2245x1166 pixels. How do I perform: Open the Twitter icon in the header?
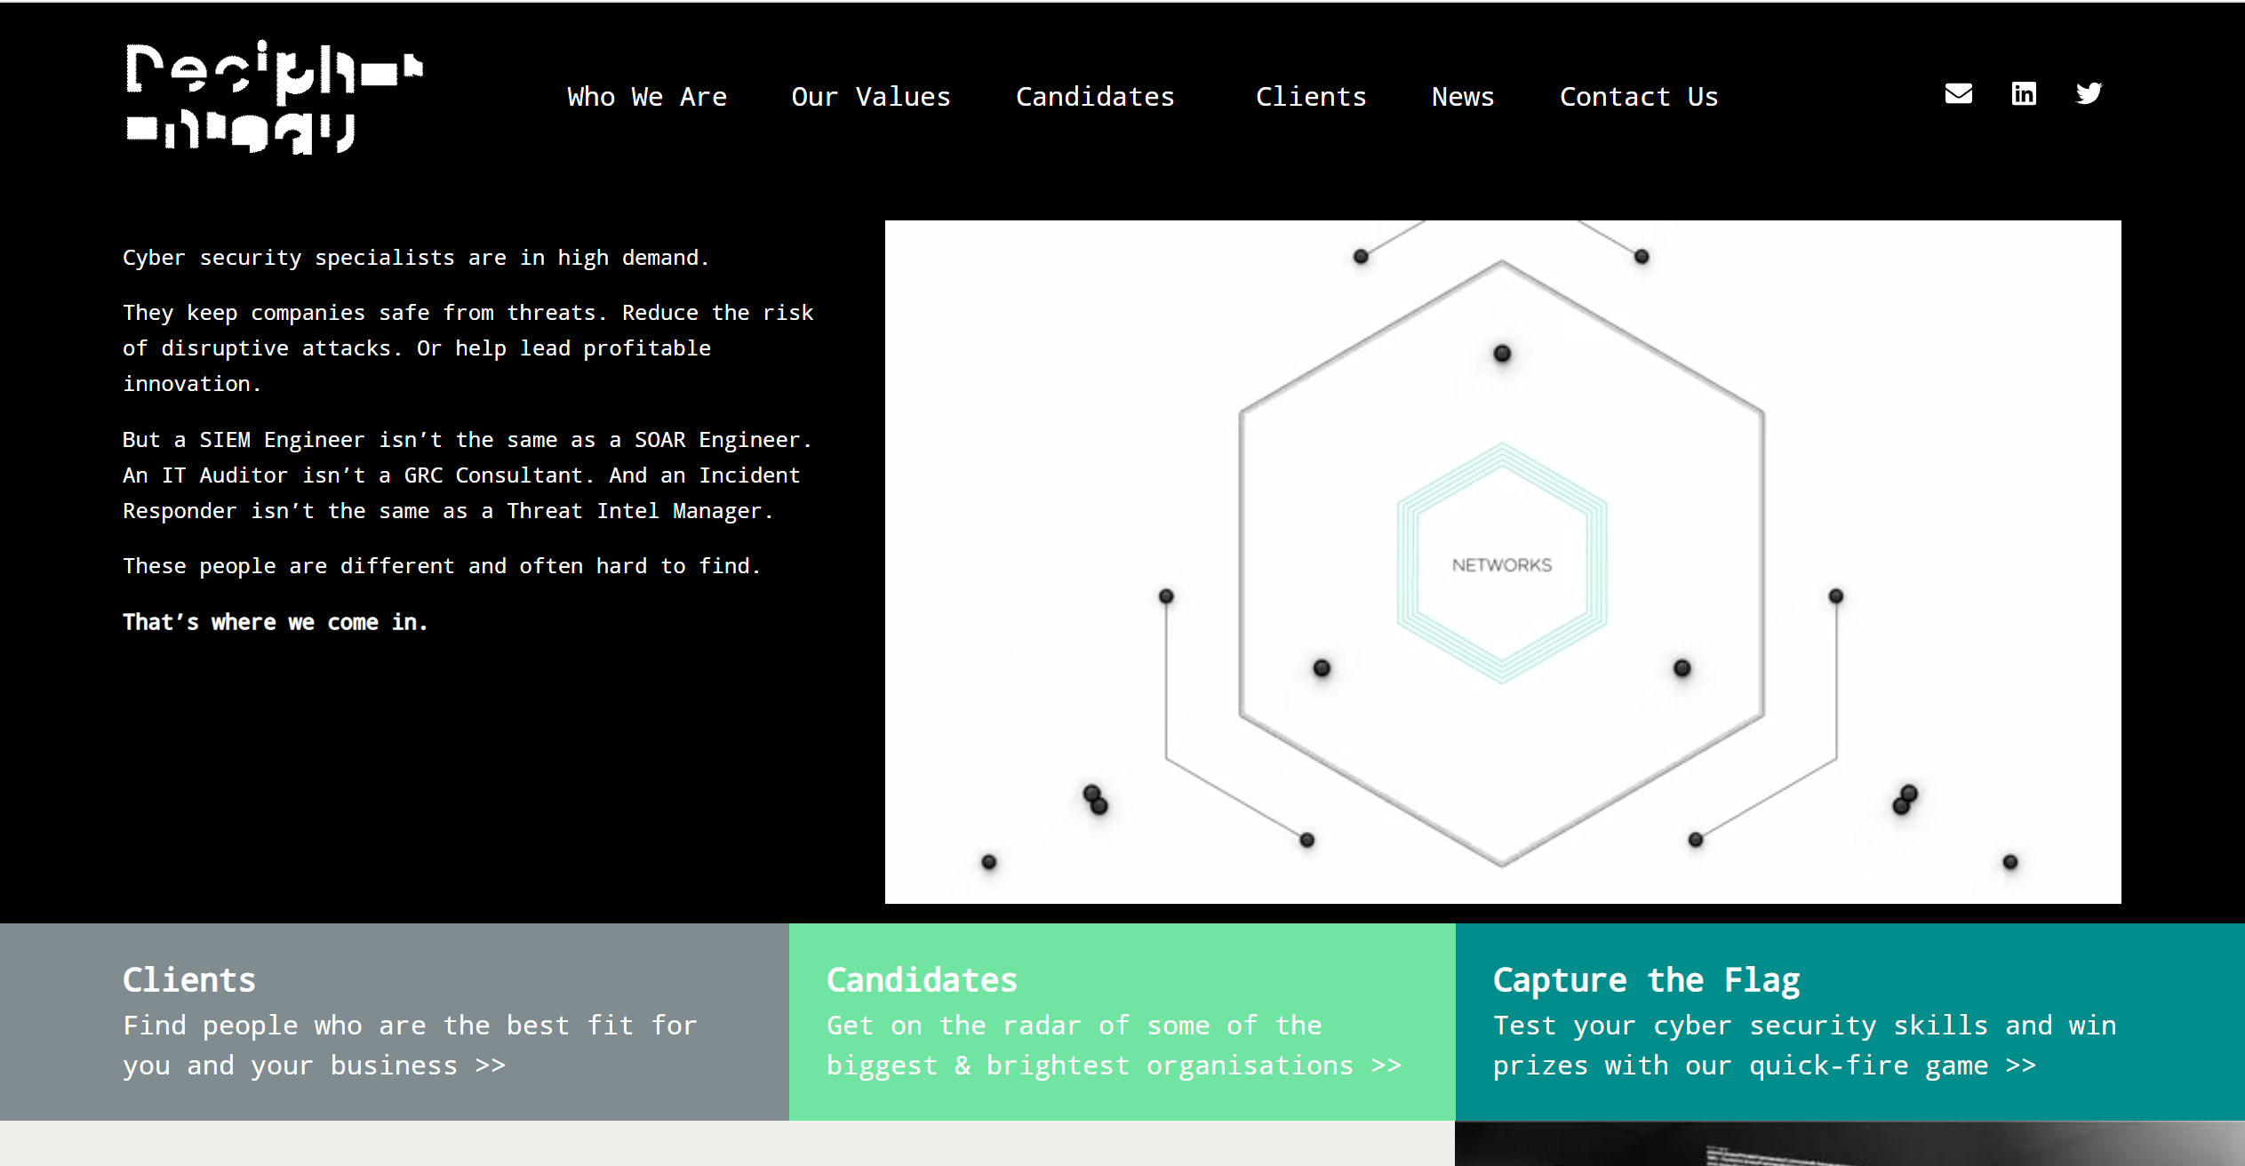pos(2089,93)
